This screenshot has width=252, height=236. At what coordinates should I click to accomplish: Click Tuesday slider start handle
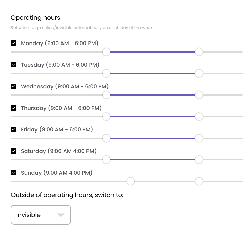pos(106,73)
